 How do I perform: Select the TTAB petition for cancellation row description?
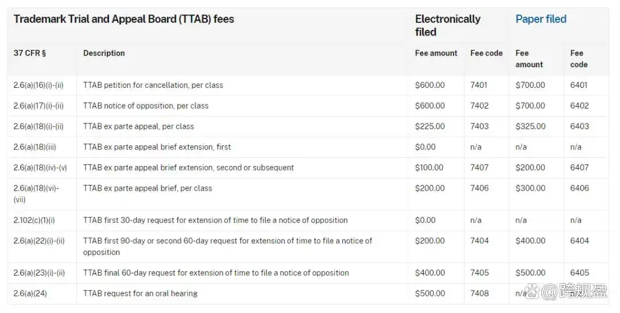tap(153, 85)
